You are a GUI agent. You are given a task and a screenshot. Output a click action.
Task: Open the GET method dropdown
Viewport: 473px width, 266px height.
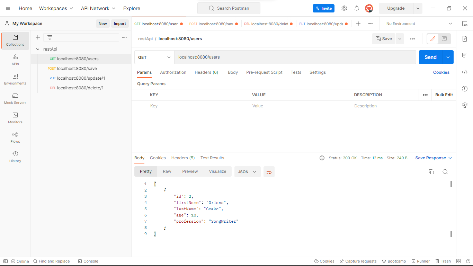tap(154, 57)
